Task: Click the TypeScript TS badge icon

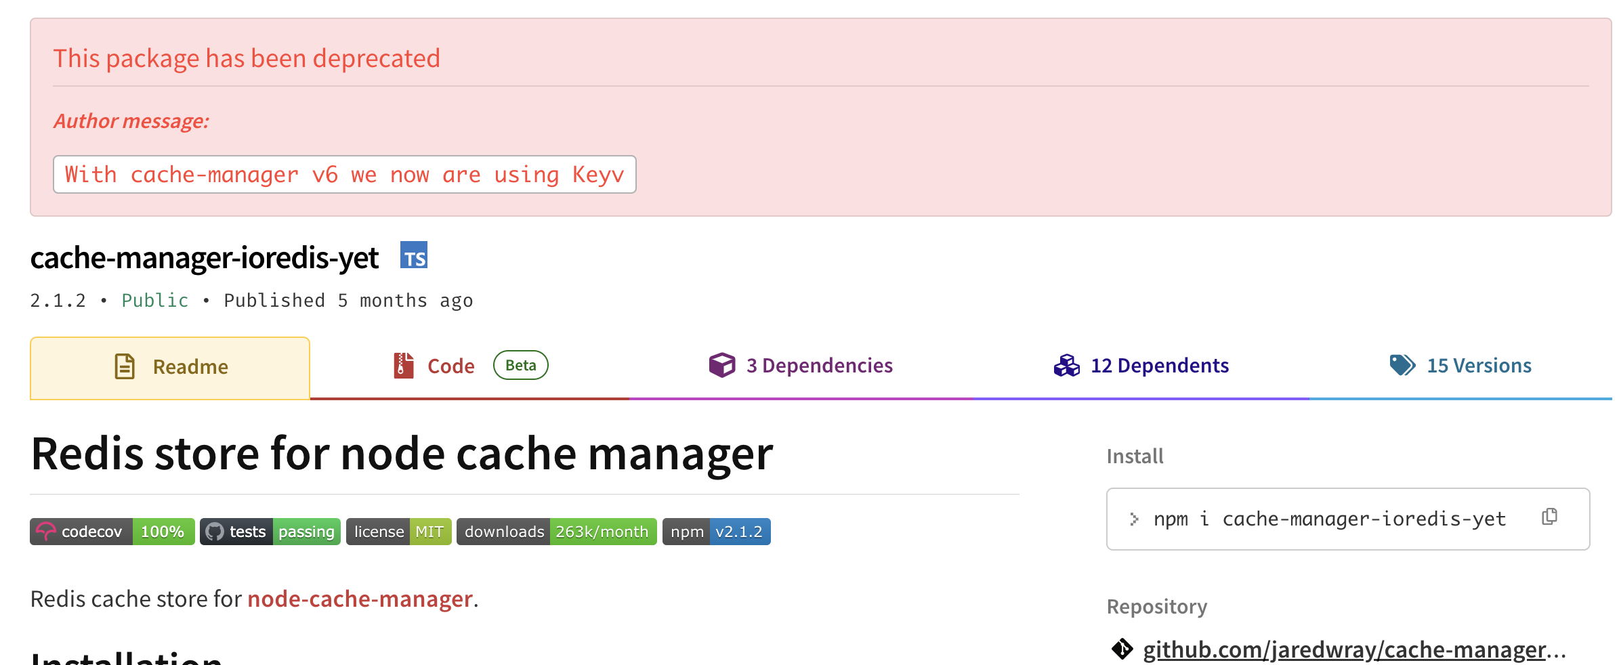Action: click(x=413, y=255)
